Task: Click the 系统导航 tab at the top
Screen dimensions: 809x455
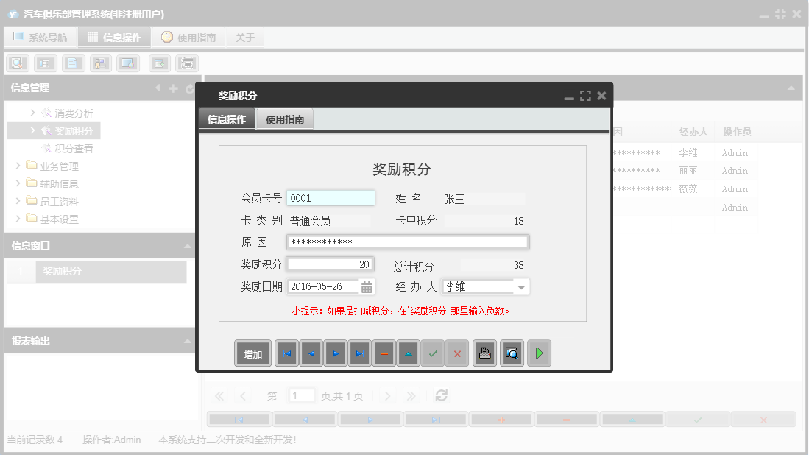Action: tap(40, 36)
